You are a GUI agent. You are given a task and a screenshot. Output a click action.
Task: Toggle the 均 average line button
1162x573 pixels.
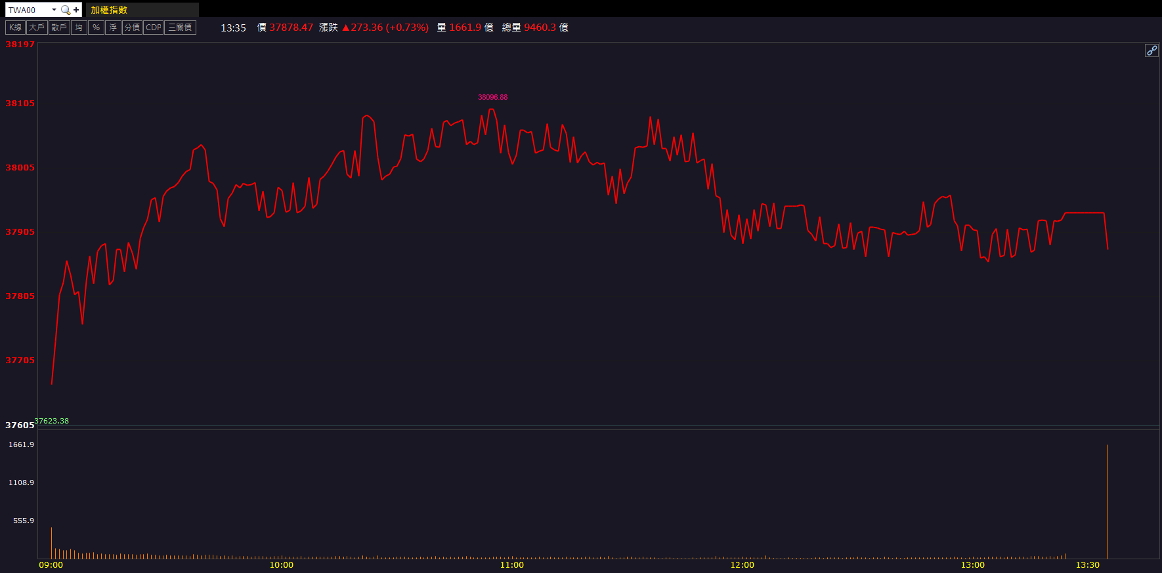tap(79, 28)
